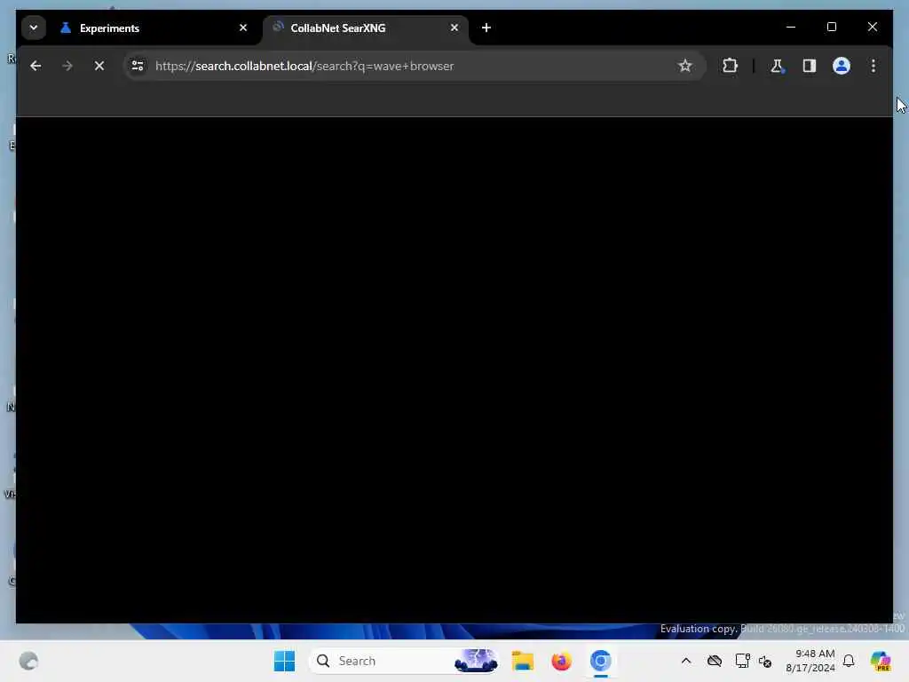Open the muted volume tray icon
Image resolution: width=909 pixels, height=682 pixels.
click(x=765, y=661)
